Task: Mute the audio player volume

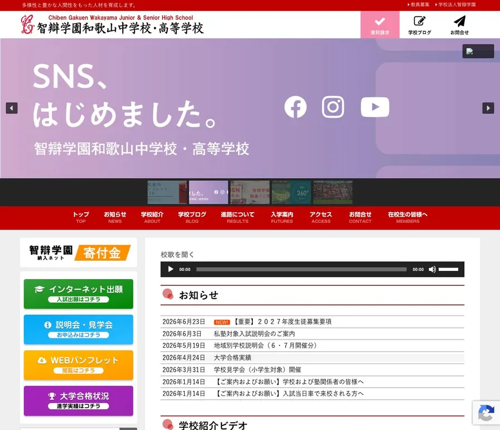Action: 432,270
